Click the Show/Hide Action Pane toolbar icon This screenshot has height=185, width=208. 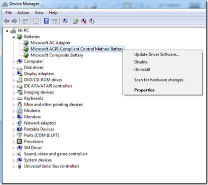click(54, 21)
